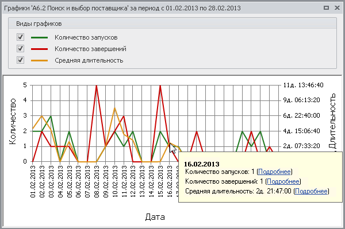Uncheck the Количество запусков checkbox
Viewport: 345px width, 229px height.
coord(21,37)
